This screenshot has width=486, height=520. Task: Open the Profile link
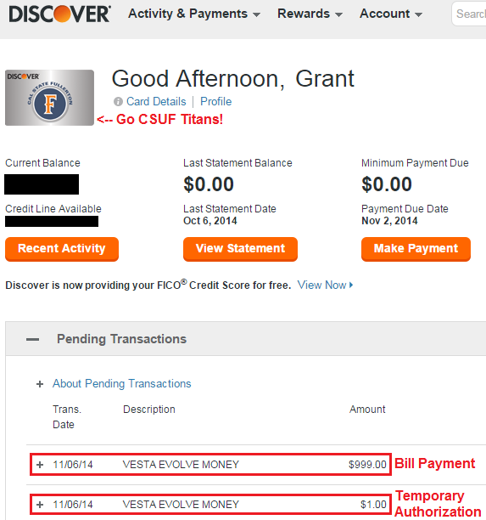215,101
